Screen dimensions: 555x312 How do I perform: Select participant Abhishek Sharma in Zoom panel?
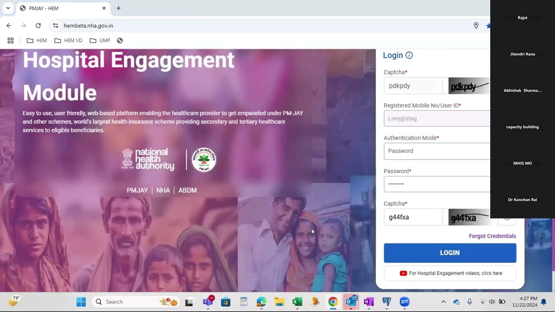click(x=522, y=91)
